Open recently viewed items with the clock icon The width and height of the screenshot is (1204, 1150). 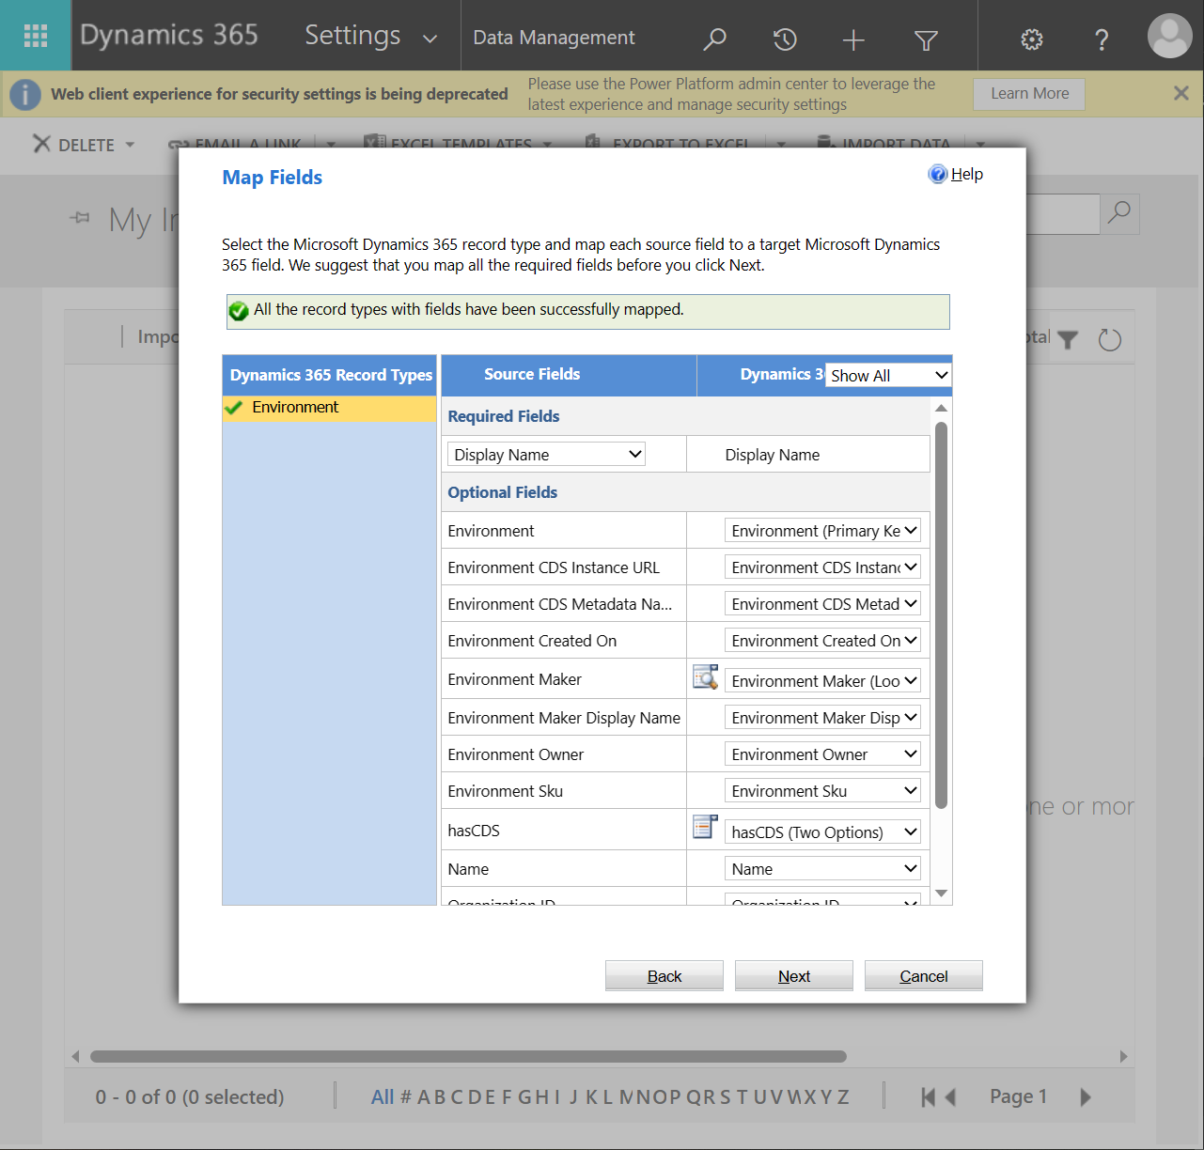[785, 39]
